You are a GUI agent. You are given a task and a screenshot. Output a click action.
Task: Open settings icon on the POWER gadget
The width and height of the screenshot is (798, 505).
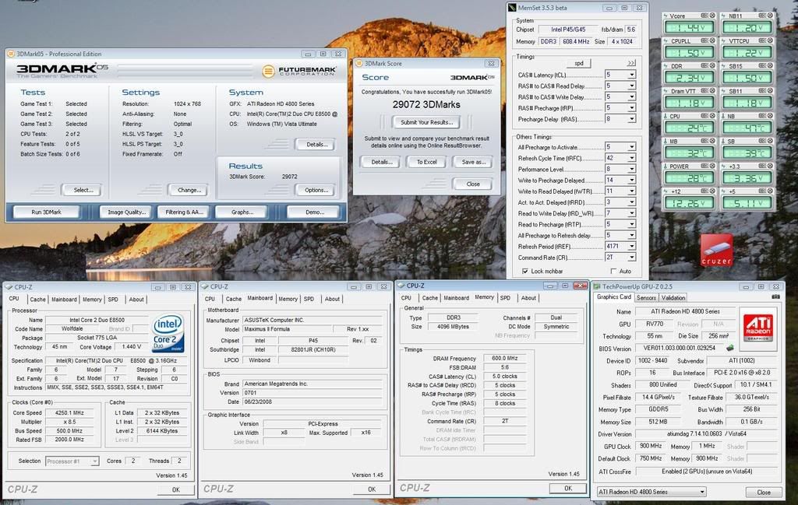pyautogui.click(x=704, y=166)
